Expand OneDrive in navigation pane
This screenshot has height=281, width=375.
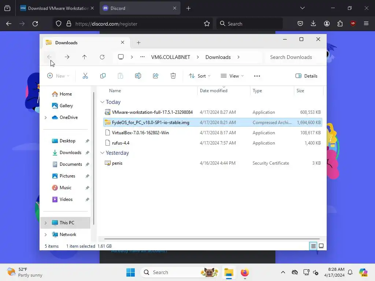pyautogui.click(x=46, y=117)
